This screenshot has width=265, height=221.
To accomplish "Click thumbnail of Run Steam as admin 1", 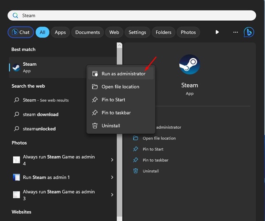I will (x=16, y=177).
